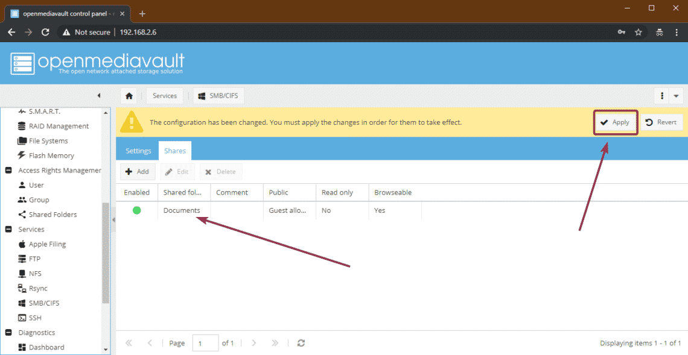Screen dimensions: 688x355
Task: Click the previous page pagination arrow
Action: pos(150,343)
